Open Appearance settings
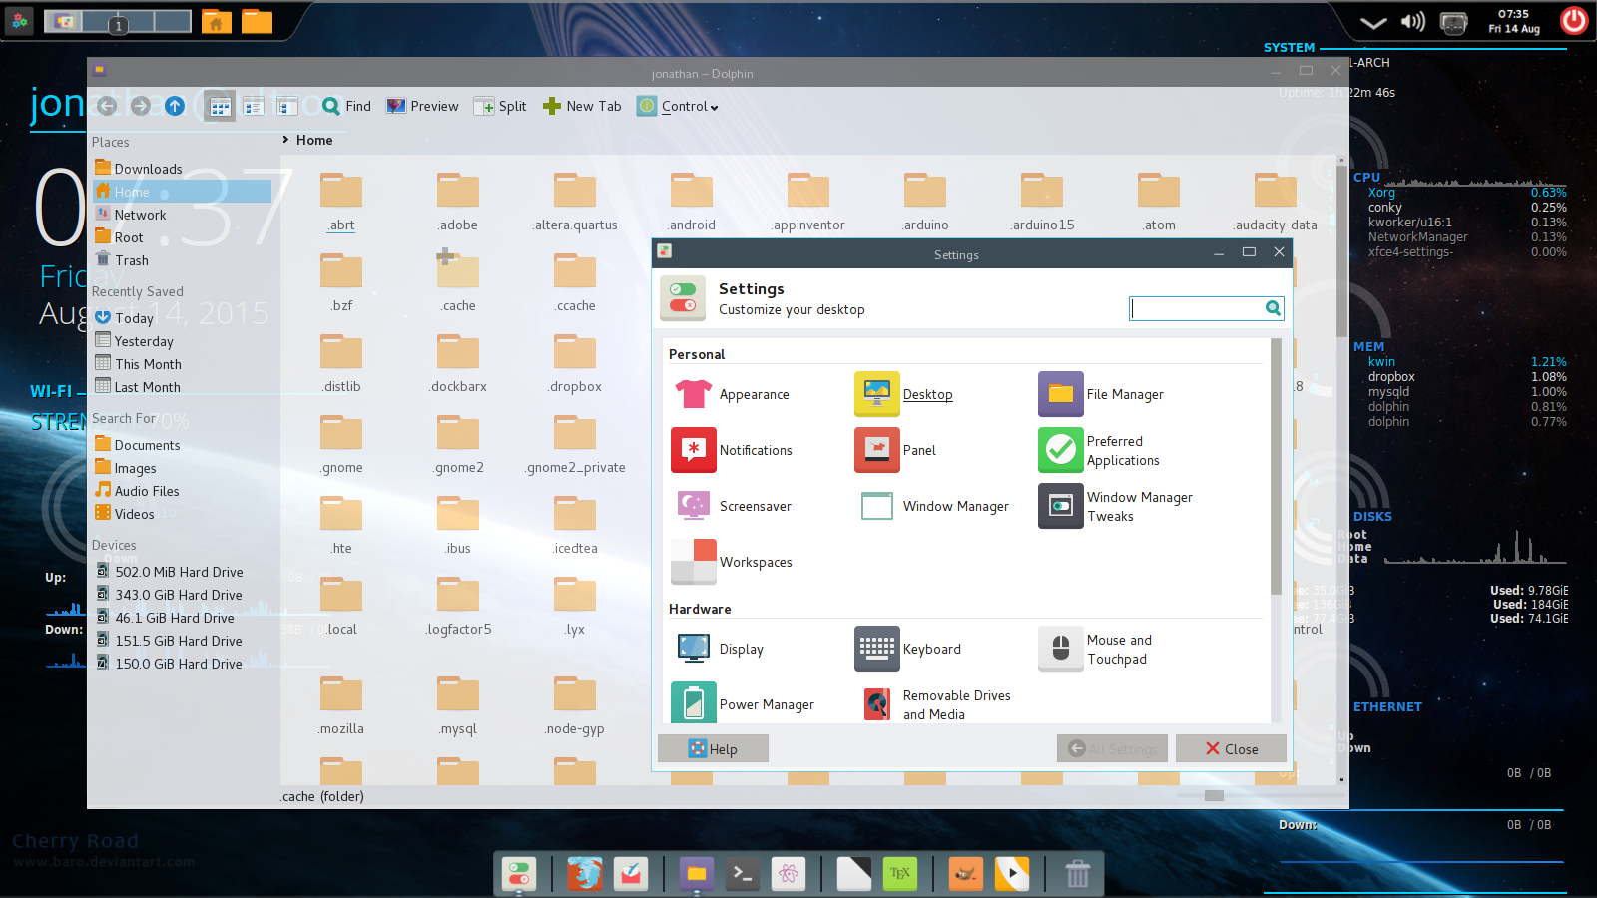This screenshot has width=1597, height=898. (x=732, y=395)
